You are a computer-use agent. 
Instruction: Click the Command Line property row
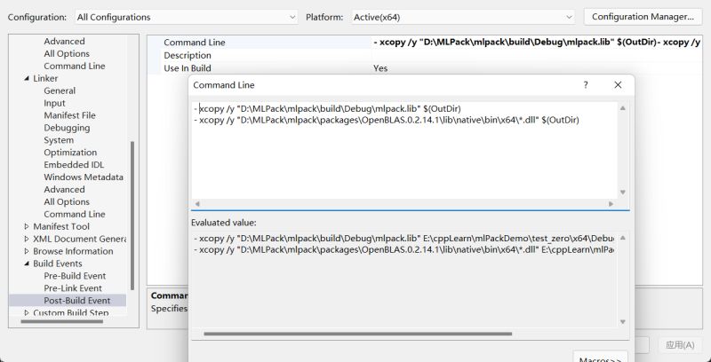(425, 43)
